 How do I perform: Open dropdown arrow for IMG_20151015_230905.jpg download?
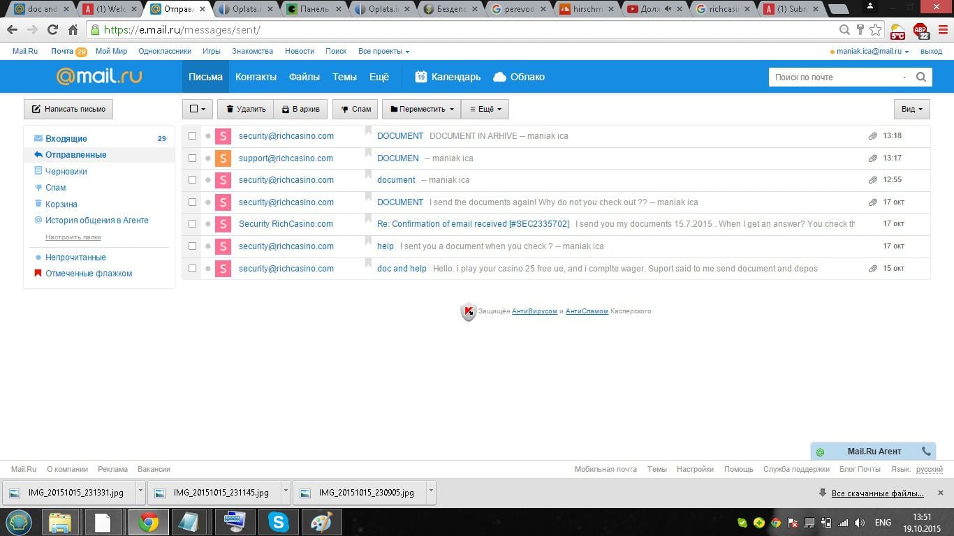[431, 491]
